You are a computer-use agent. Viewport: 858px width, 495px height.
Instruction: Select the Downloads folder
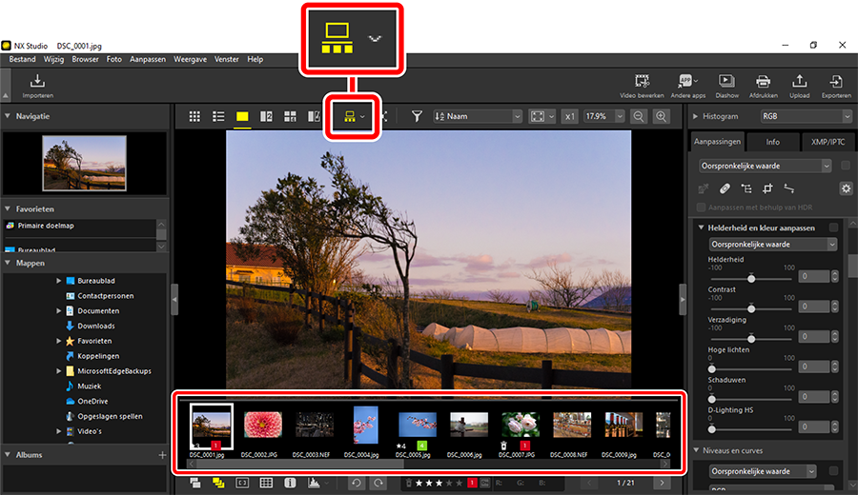(x=96, y=326)
